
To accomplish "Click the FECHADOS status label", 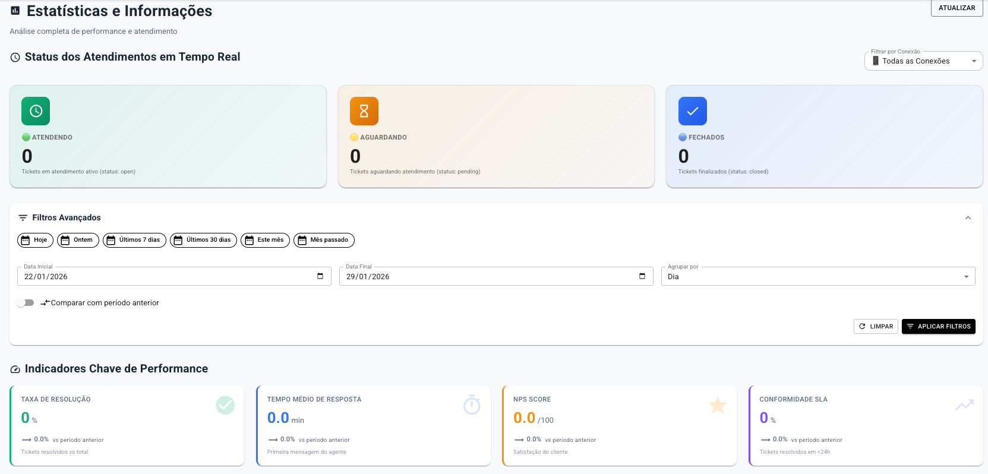I will pos(706,137).
